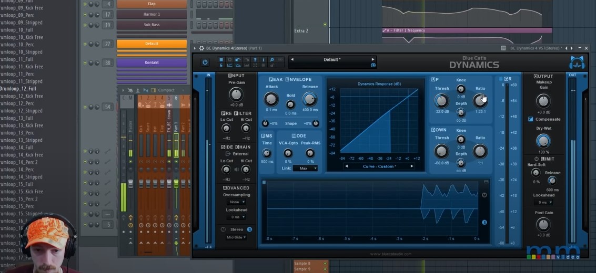Click the Dry-Wet knob
The image size is (596, 273).
(543, 141)
